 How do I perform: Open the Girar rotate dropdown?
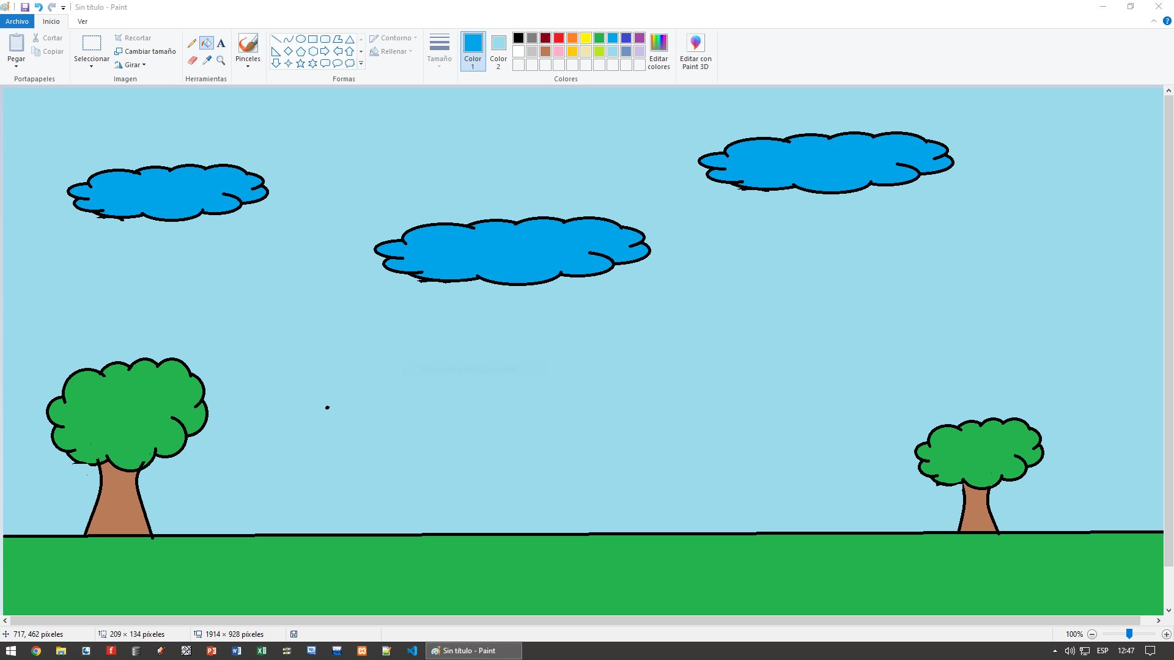tap(131, 65)
